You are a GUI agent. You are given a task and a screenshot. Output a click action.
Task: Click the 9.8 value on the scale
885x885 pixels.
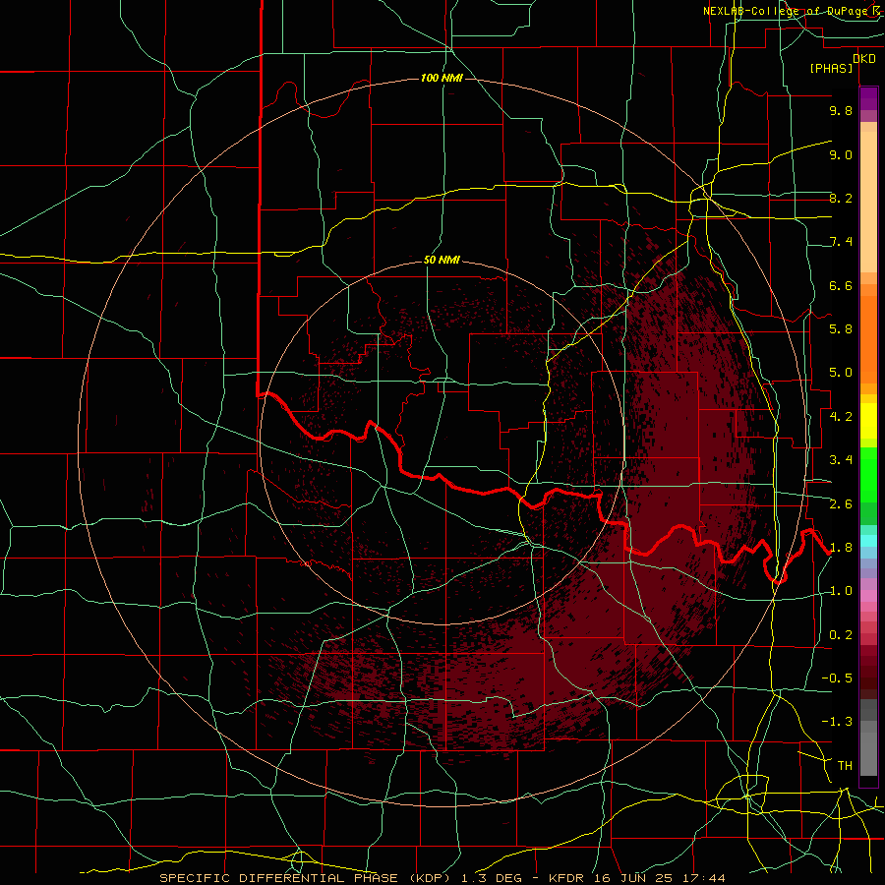[x=841, y=110]
